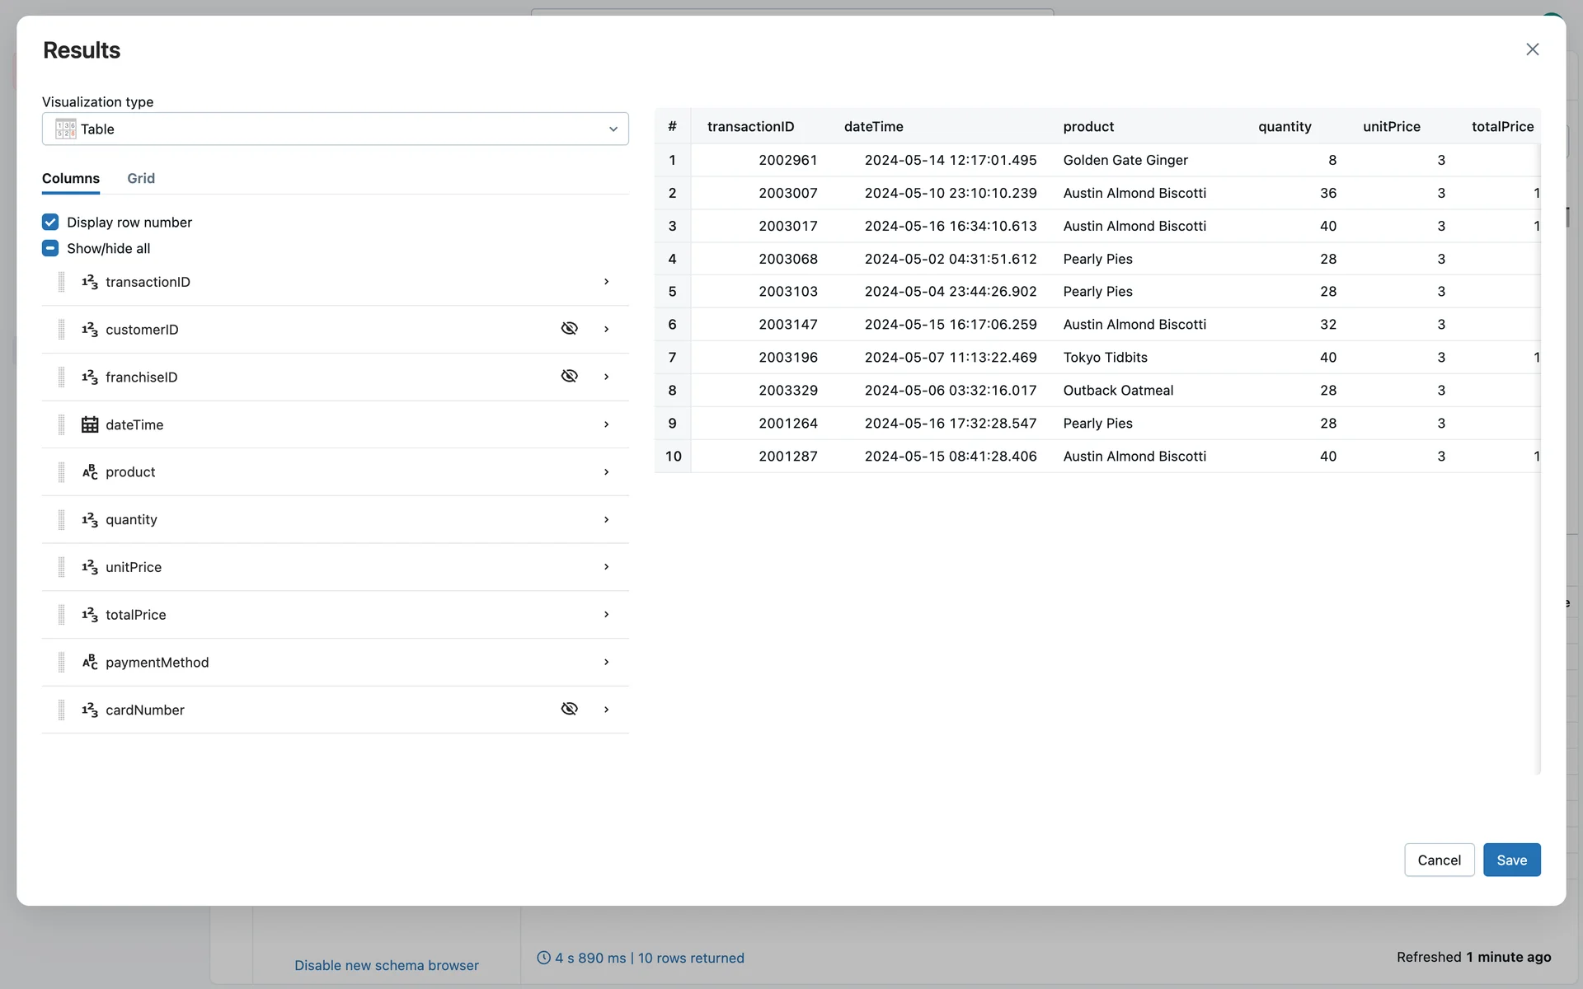Select the Columns tab
Image resolution: width=1583 pixels, height=989 pixels.
point(71,178)
